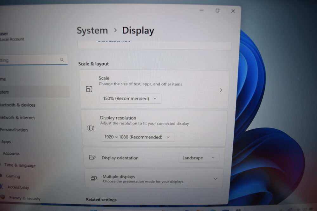The image size is (317, 211).
Task: Click 'Choose the presentation mode' description
Action: 143,181
